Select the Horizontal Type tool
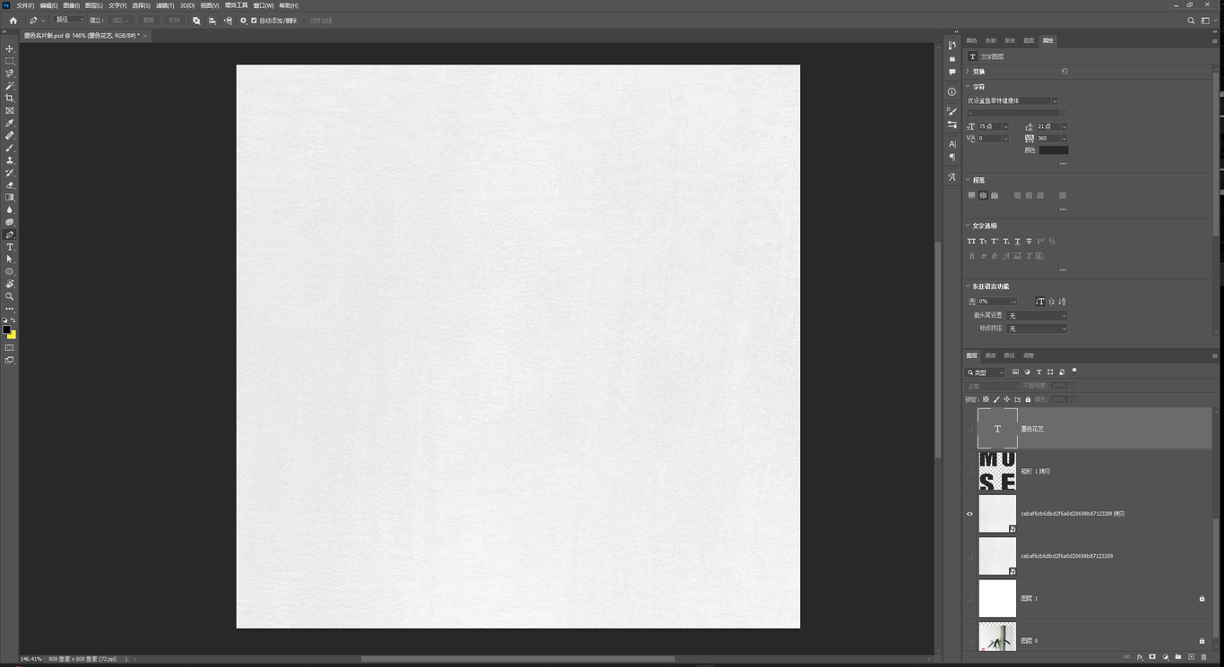Image resolution: width=1224 pixels, height=667 pixels. tap(10, 247)
